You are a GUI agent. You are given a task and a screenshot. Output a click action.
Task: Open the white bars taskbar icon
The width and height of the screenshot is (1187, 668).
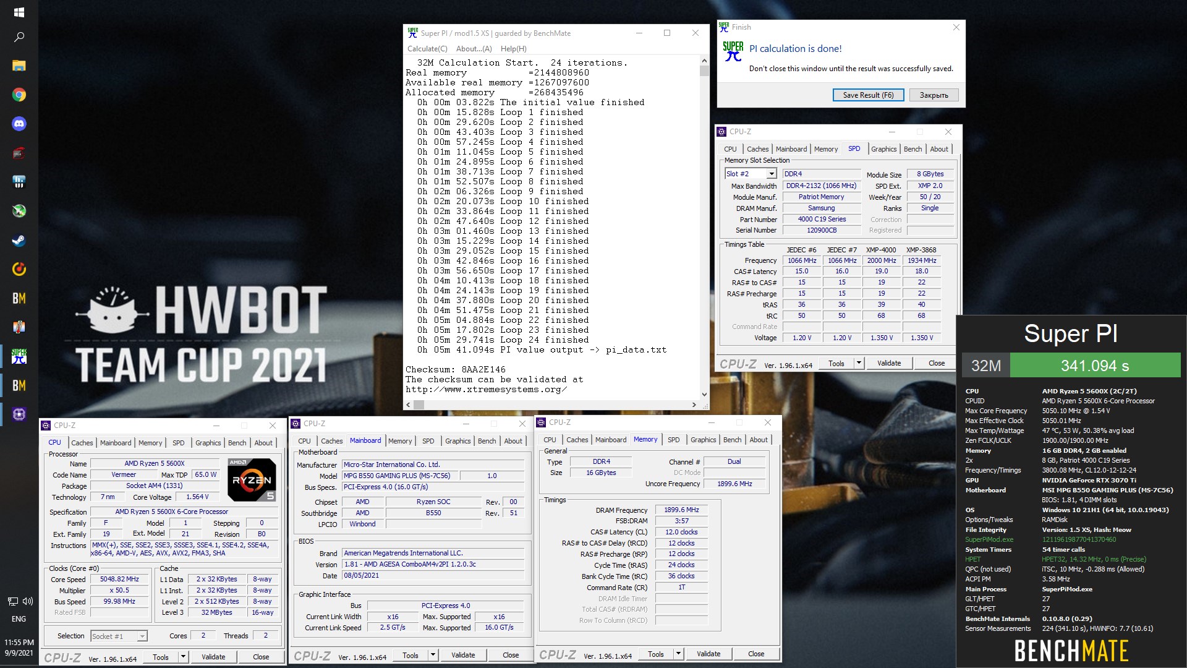click(x=19, y=182)
